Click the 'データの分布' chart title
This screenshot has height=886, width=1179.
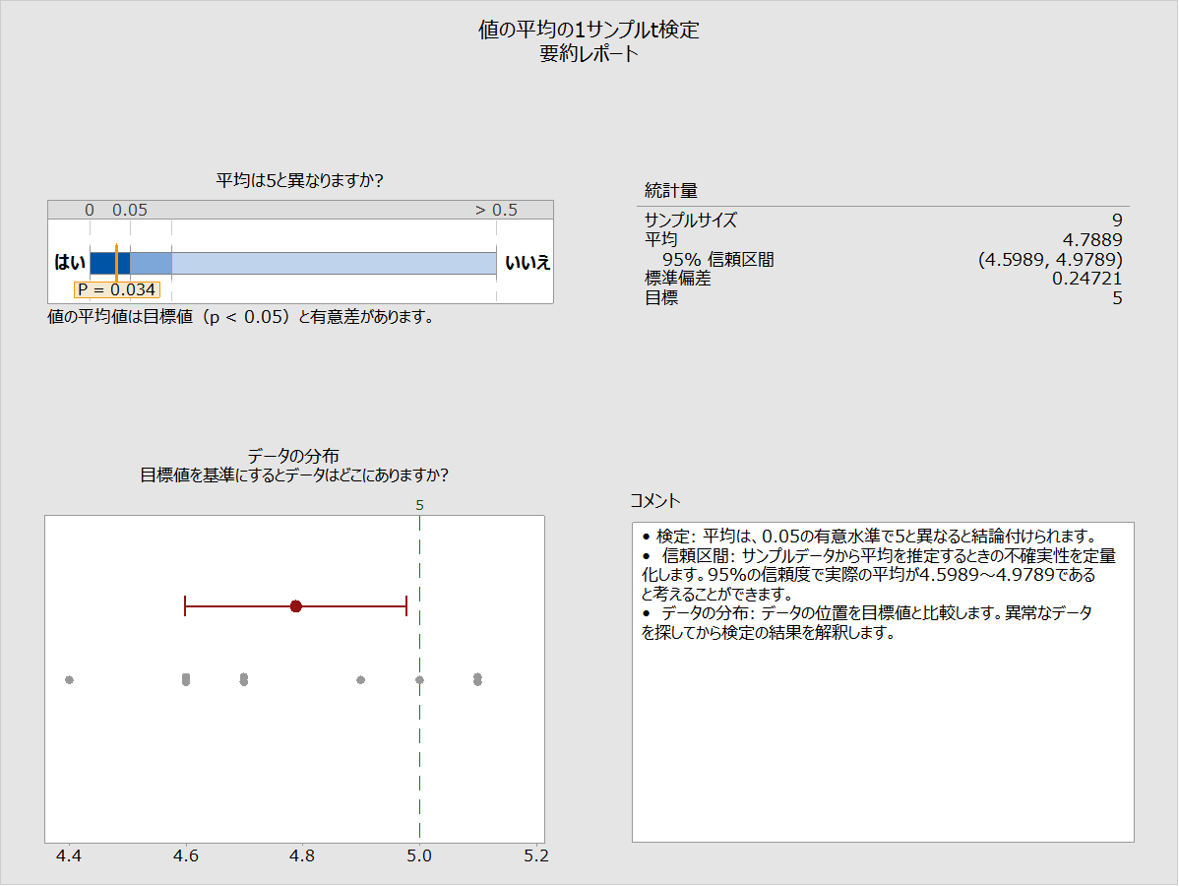[x=293, y=456]
